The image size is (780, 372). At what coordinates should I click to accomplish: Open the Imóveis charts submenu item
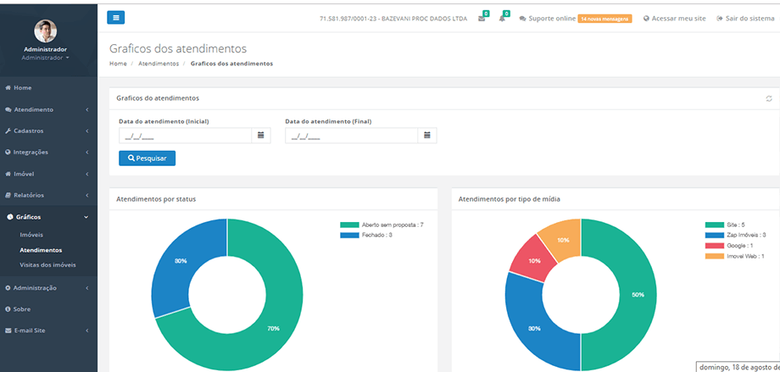tap(31, 235)
